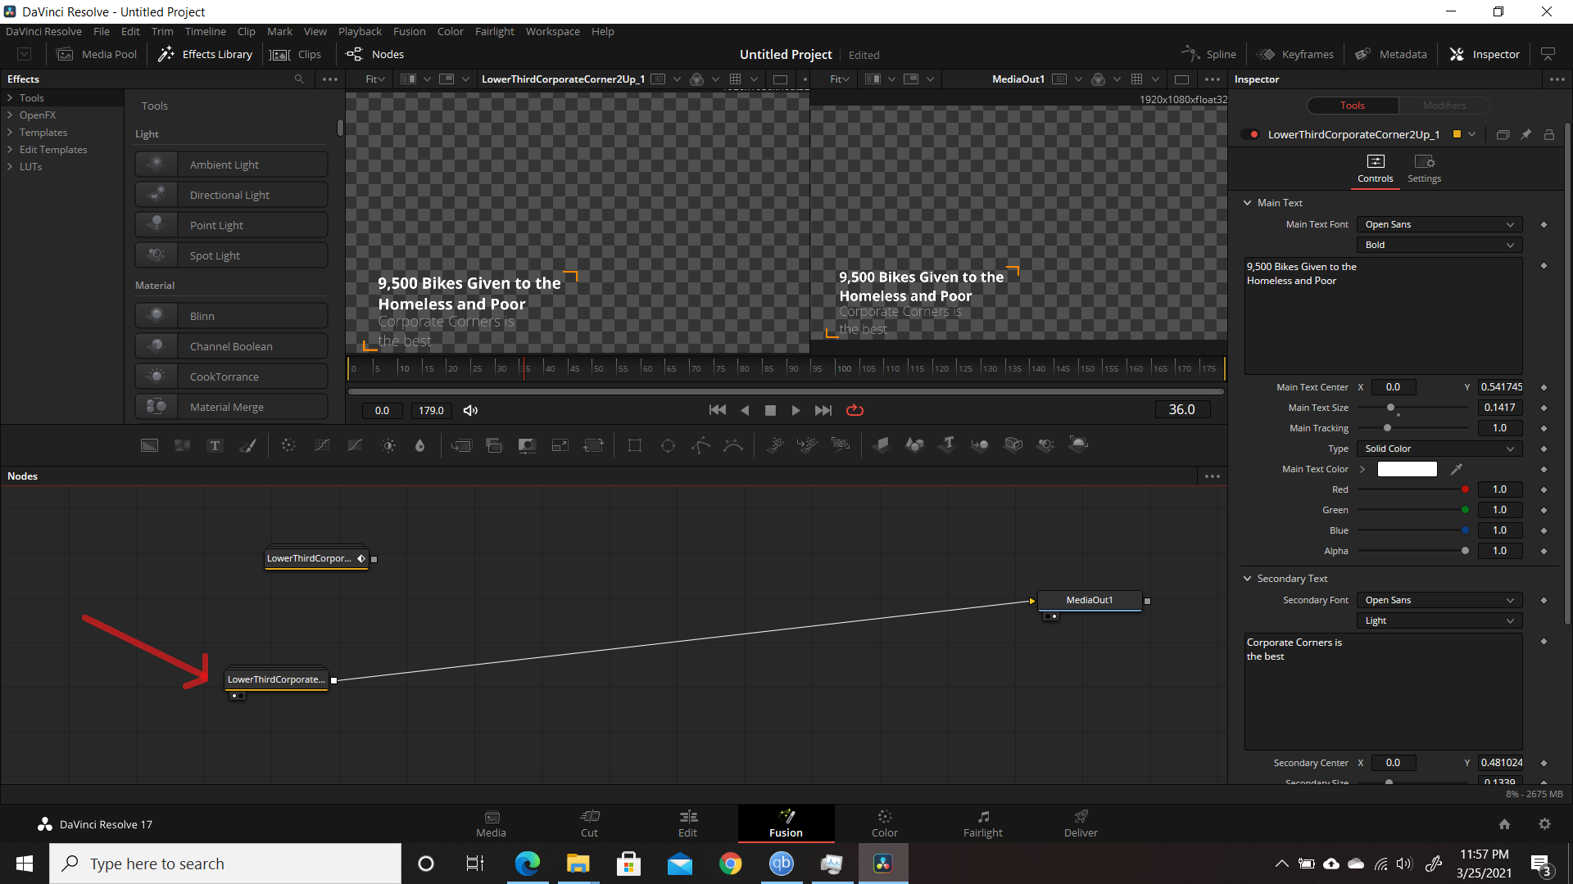The height and width of the screenshot is (884, 1573).
Task: Lock the Inspector tool
Action: pos(1548,135)
